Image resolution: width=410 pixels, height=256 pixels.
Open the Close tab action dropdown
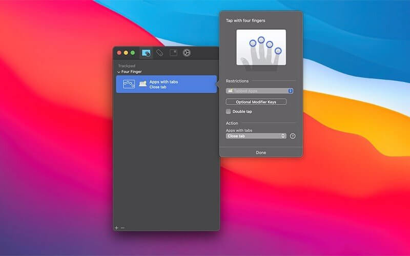[x=256, y=136]
